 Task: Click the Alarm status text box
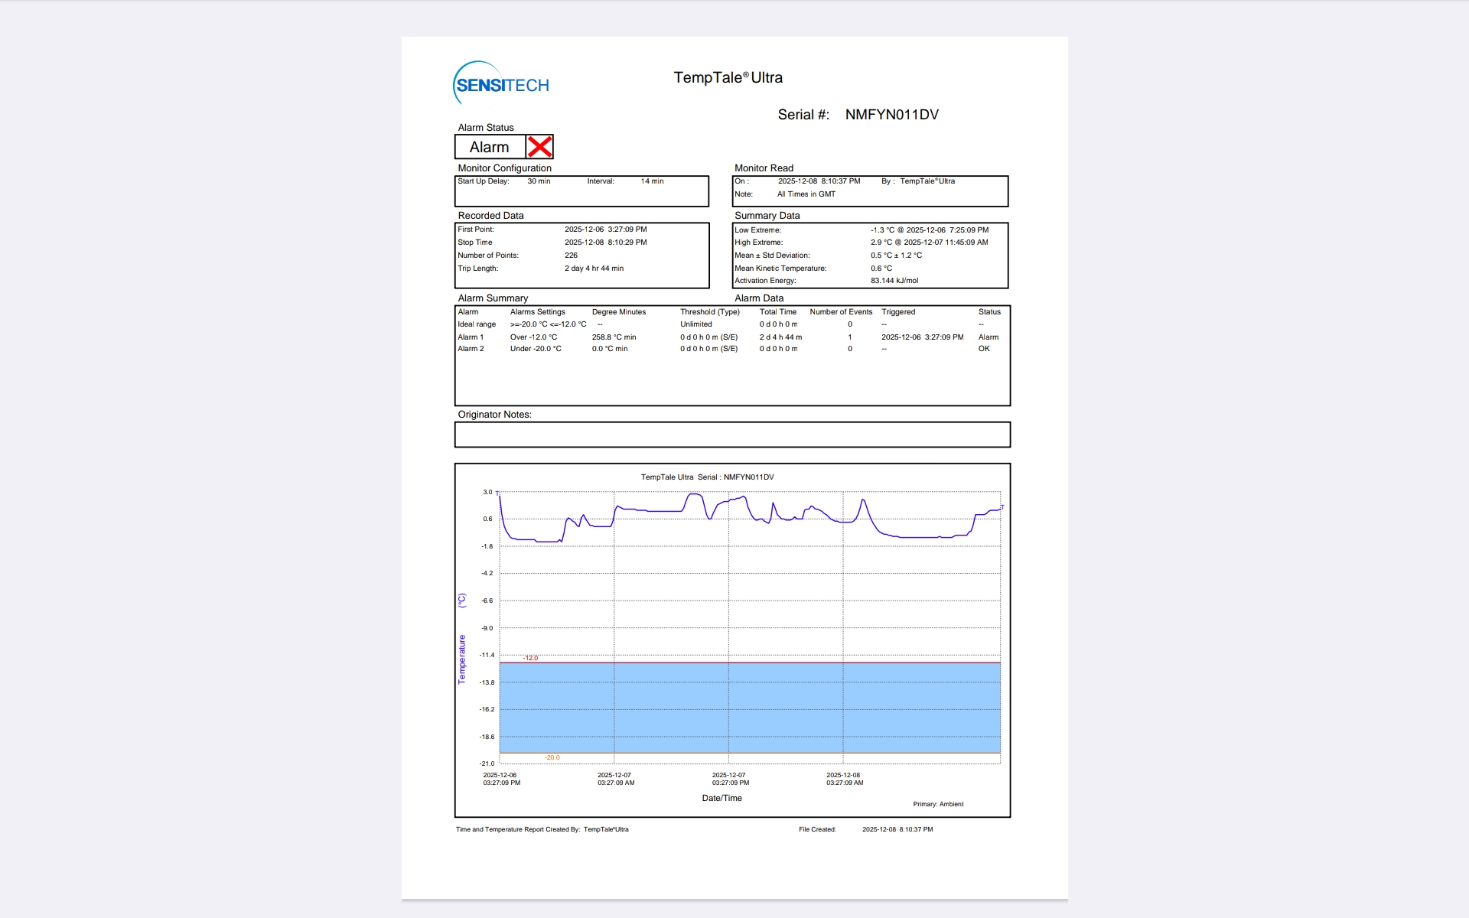[x=490, y=147]
